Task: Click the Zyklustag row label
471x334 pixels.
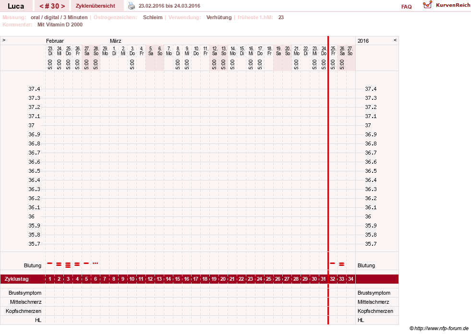Action: (16, 279)
